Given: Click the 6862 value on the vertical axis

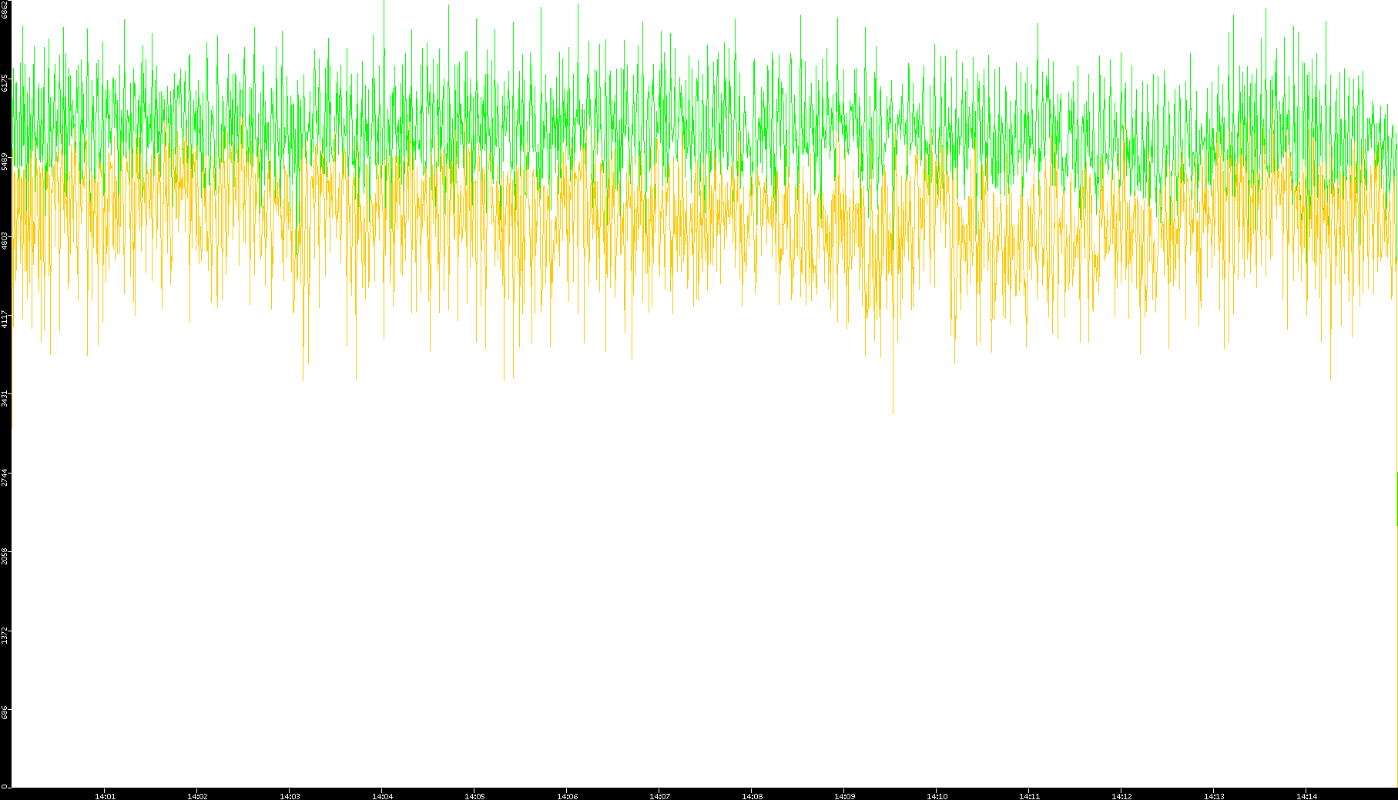Looking at the screenshot, I should point(5,10).
